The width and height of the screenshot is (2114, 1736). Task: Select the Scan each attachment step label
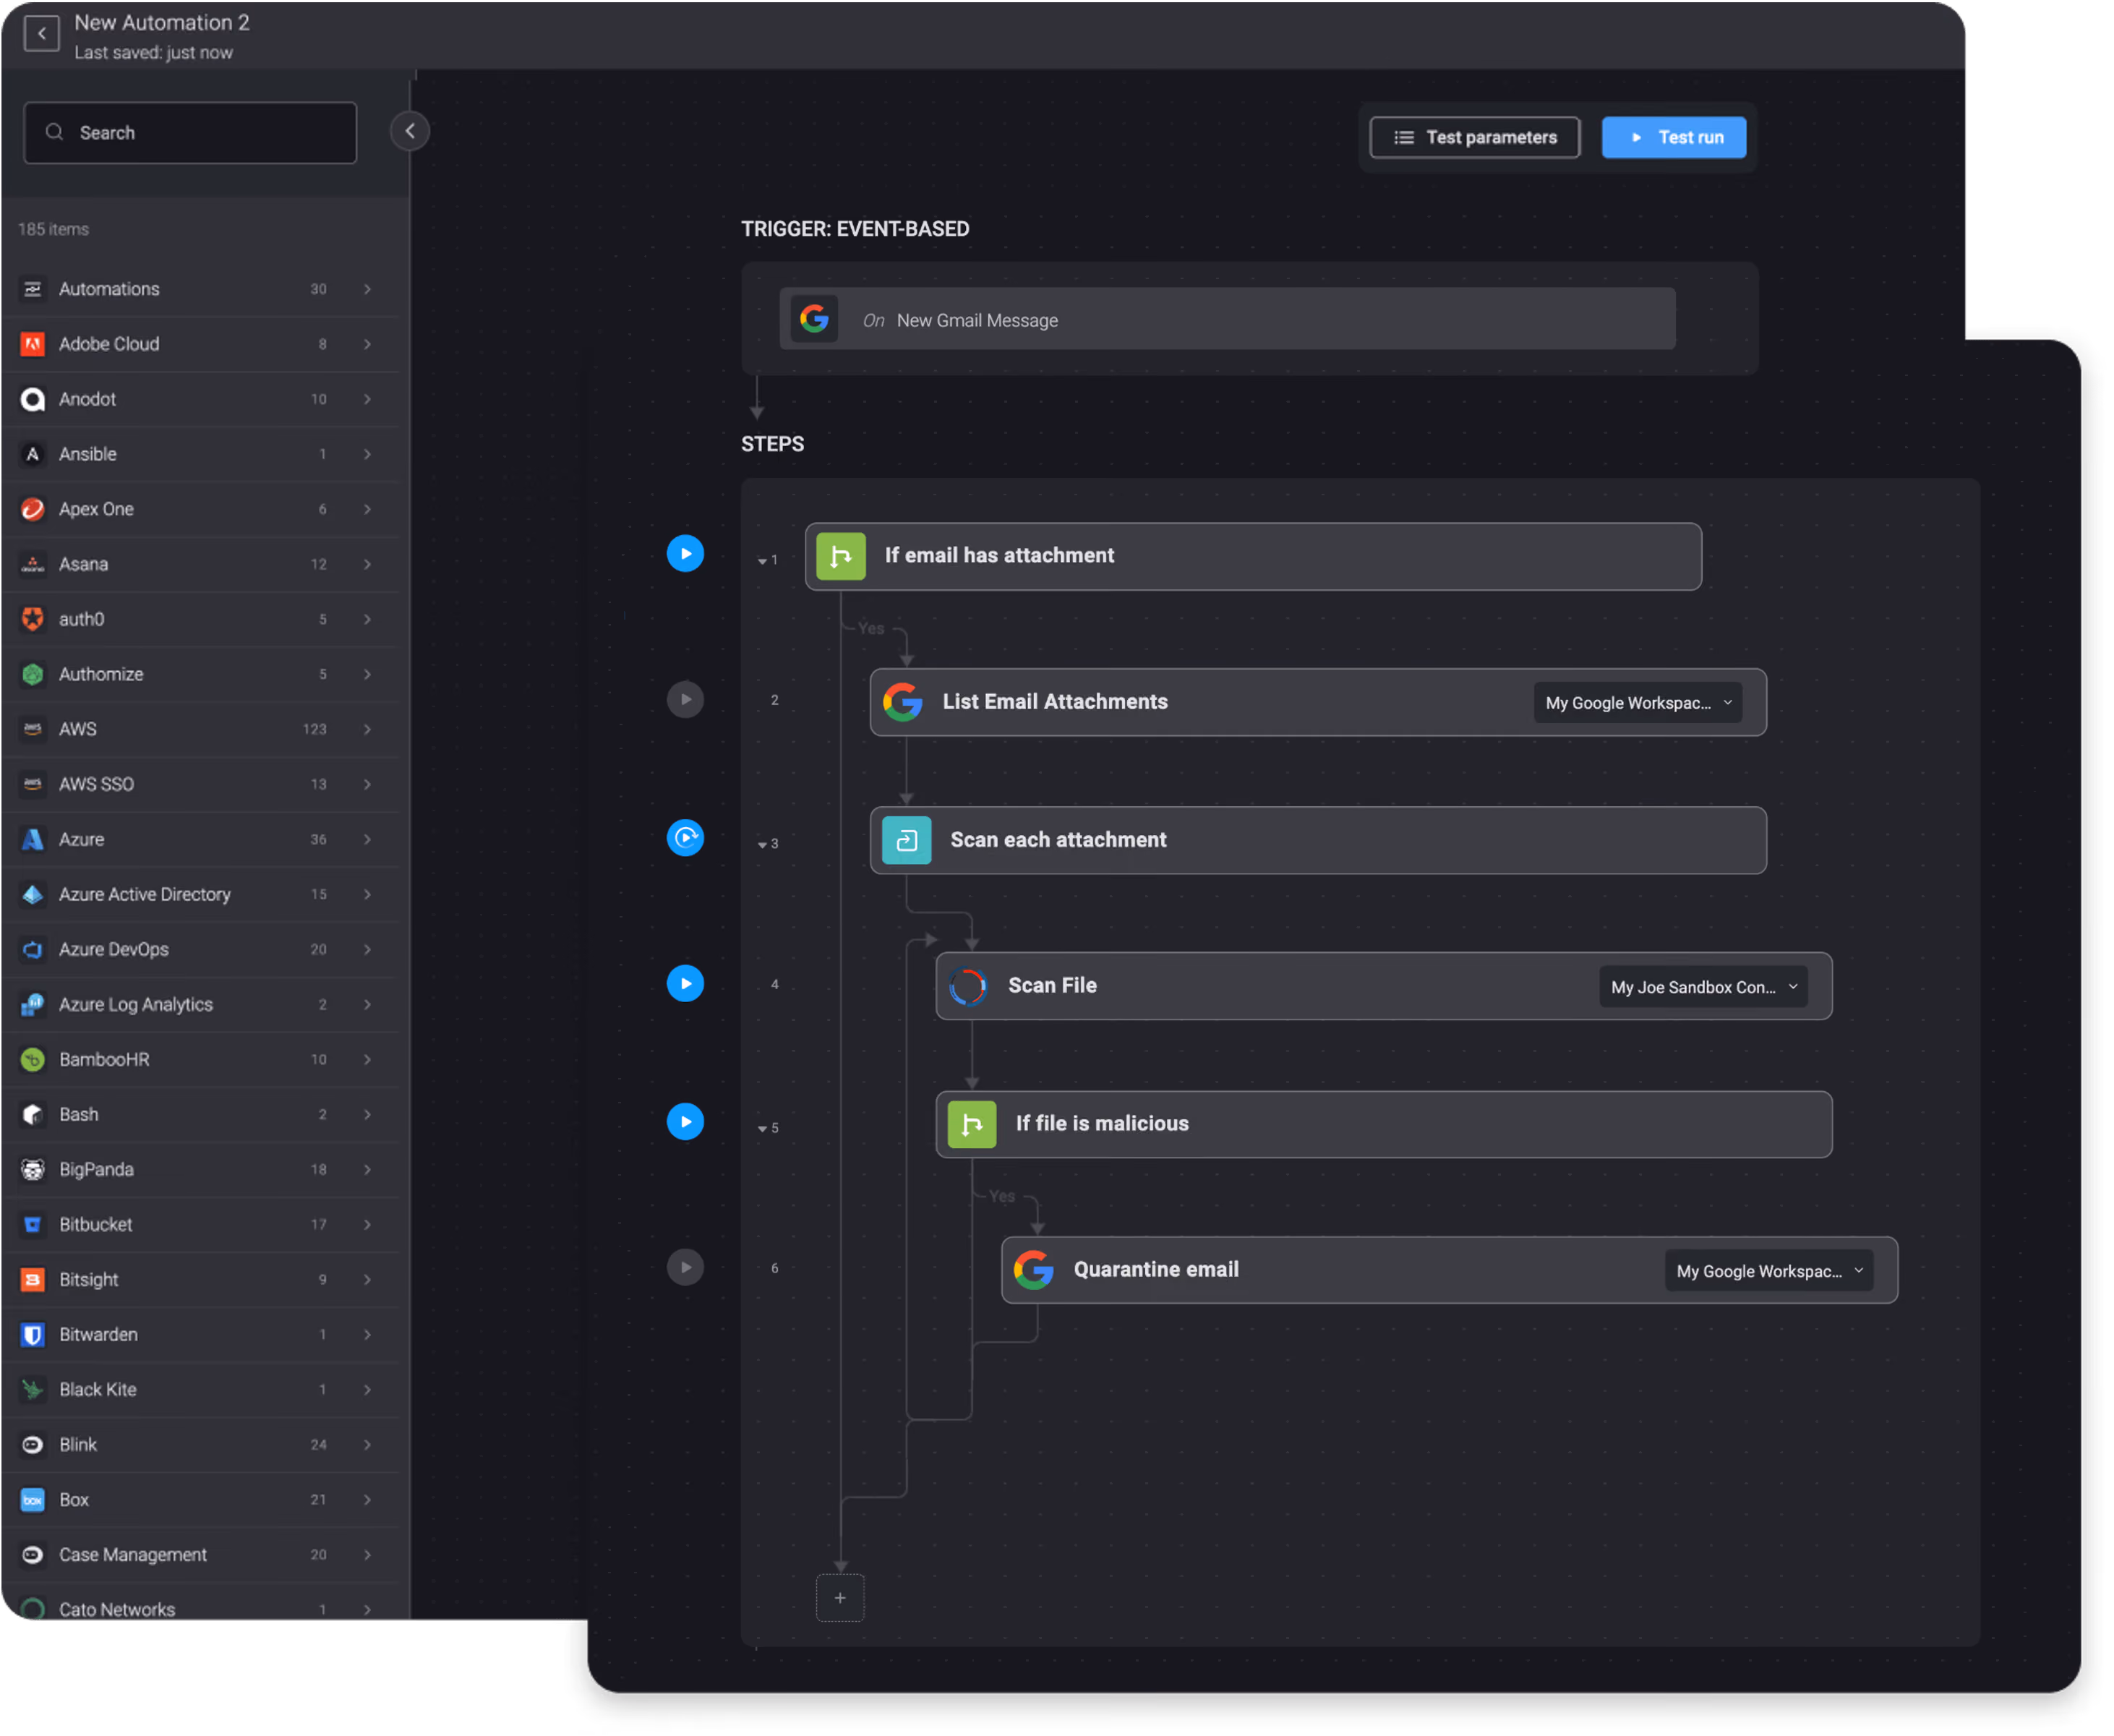1059,840
